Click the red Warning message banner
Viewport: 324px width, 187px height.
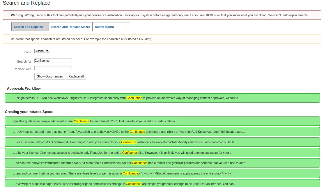coord(162,15)
